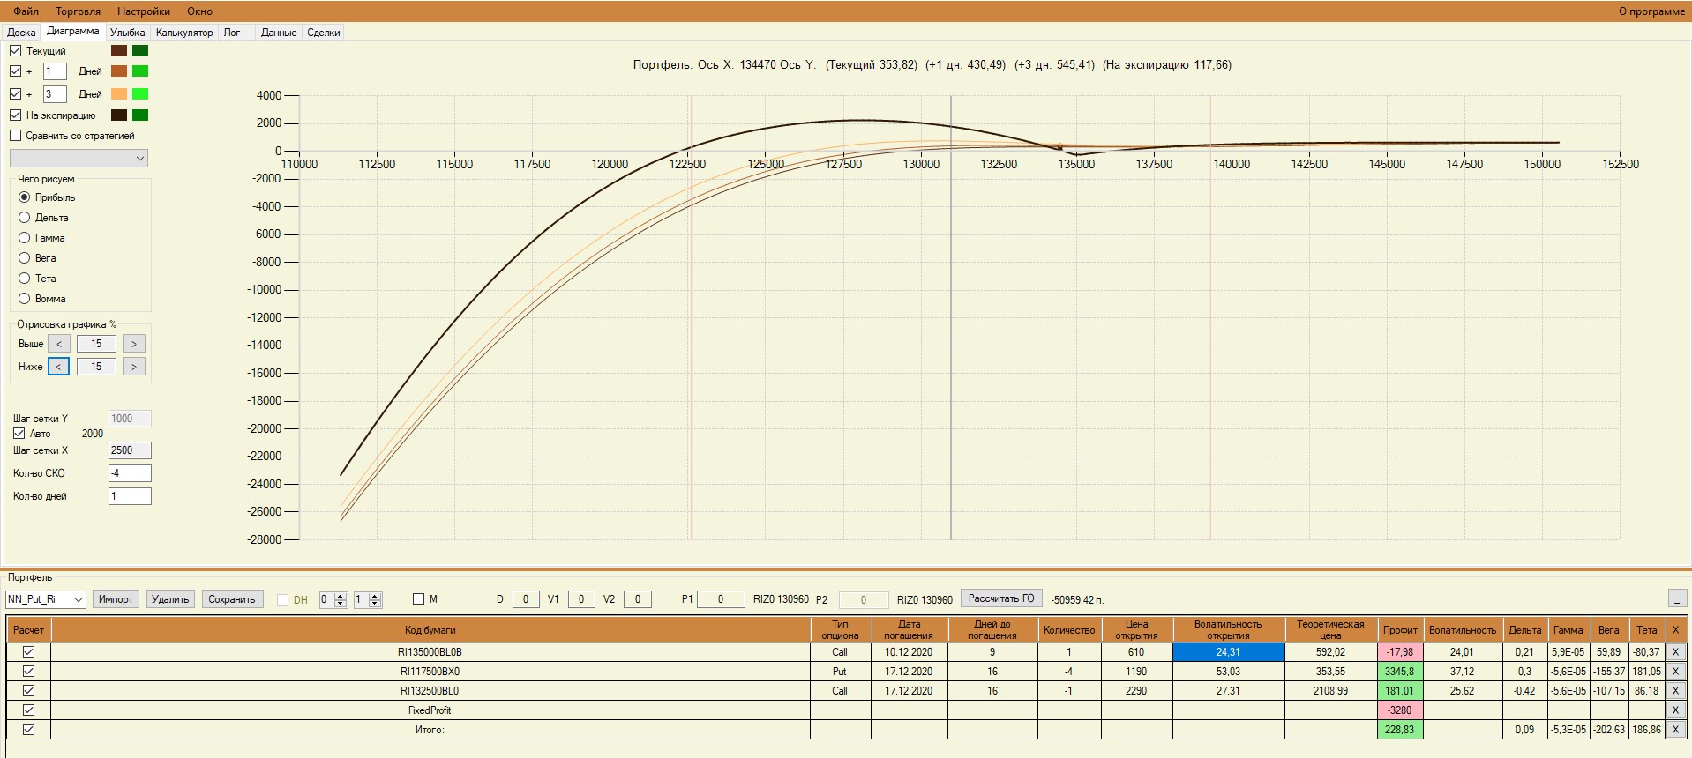This screenshot has width=1692, height=758.
Task: Select the Вега radio button
Action: pyautogui.click(x=25, y=258)
